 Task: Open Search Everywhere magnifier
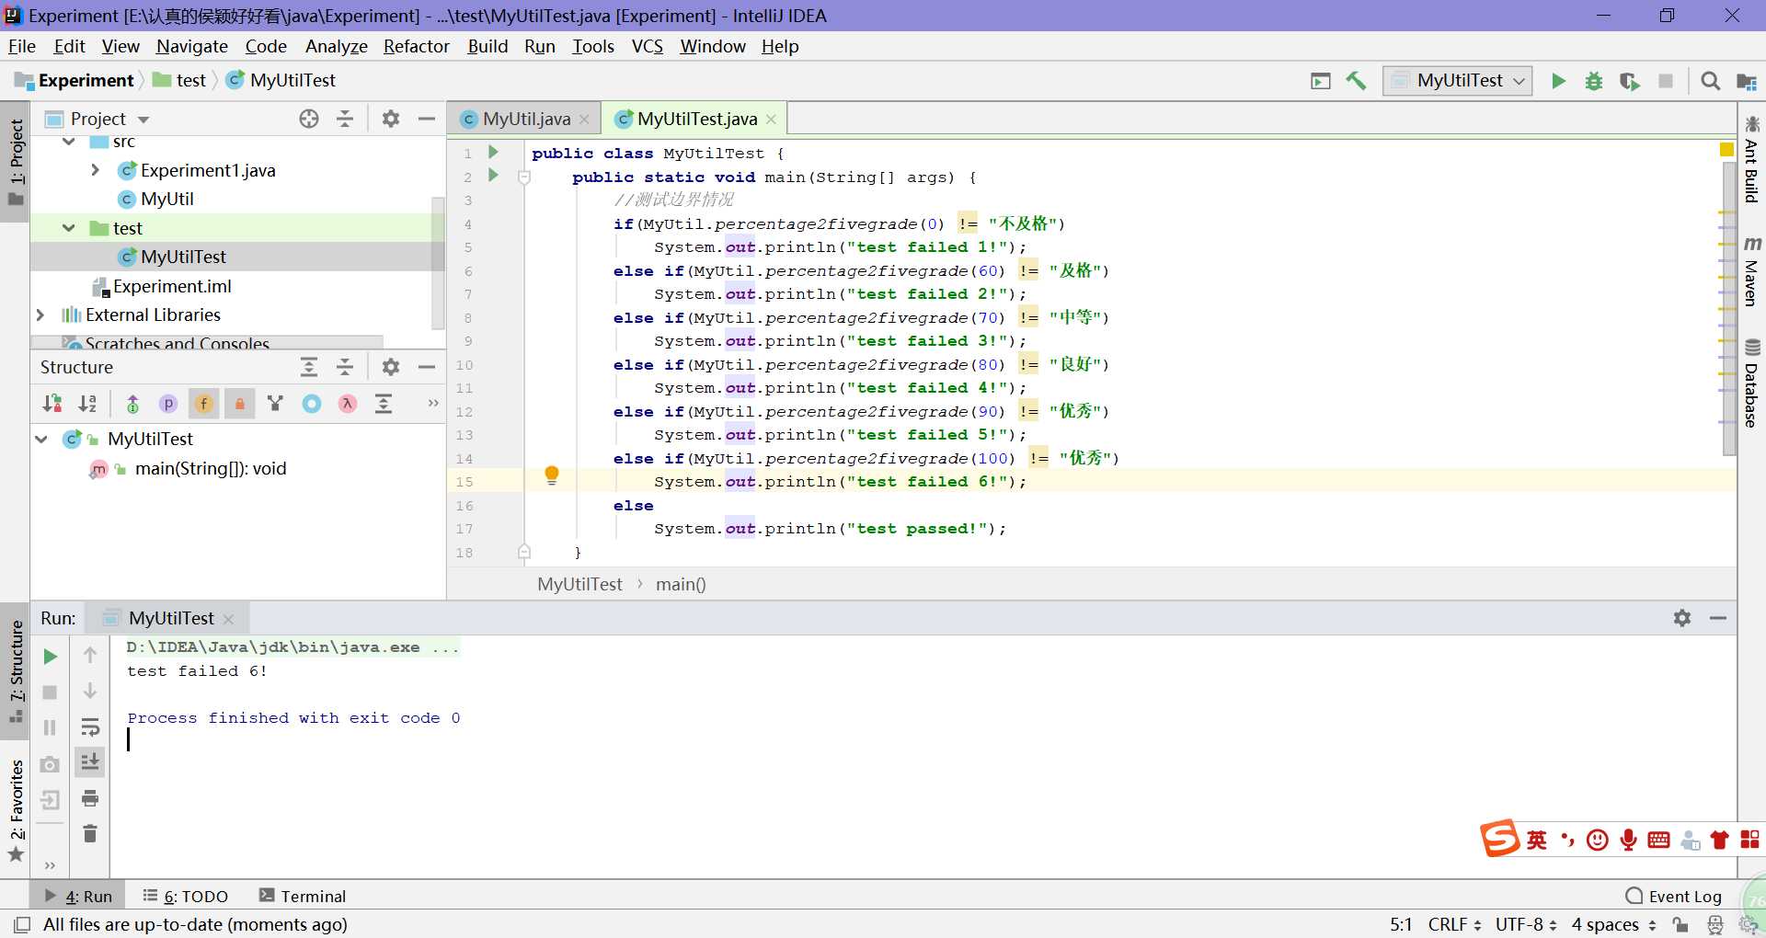pos(1710,81)
